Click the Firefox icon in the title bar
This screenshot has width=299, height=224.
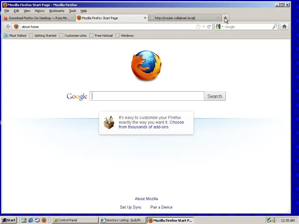[x=5, y=5]
